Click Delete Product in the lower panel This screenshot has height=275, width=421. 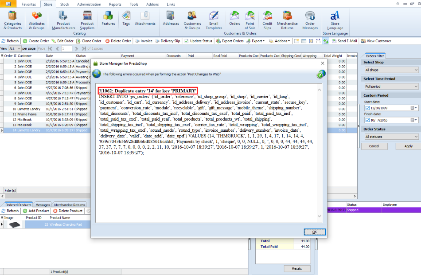tap(68, 211)
